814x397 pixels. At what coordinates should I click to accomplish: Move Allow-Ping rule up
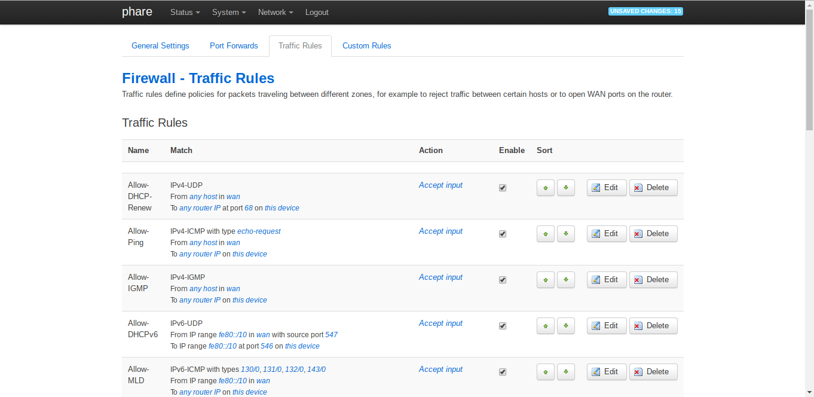pos(546,234)
